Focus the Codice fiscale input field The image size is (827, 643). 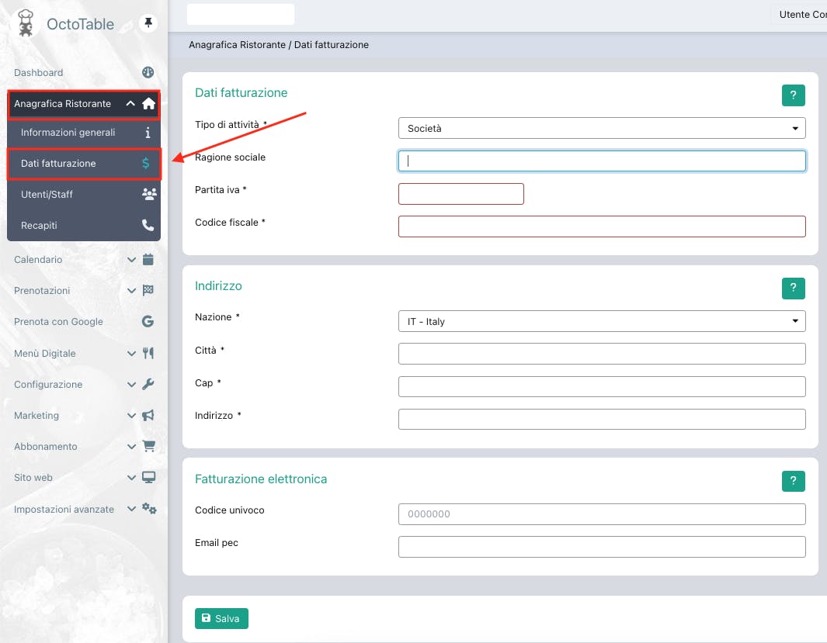[602, 226]
